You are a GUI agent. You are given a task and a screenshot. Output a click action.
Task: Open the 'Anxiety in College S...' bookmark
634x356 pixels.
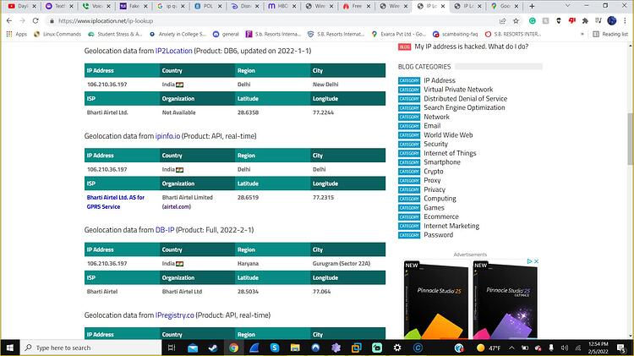click(178, 34)
